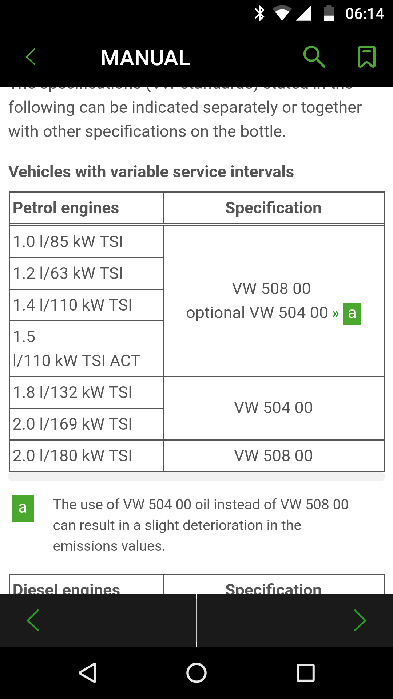Go to previous manual page arrow
This screenshot has height=699, width=393.
[x=33, y=620]
